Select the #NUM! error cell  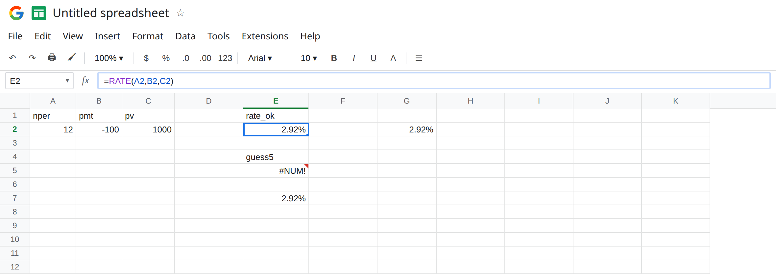(x=276, y=170)
